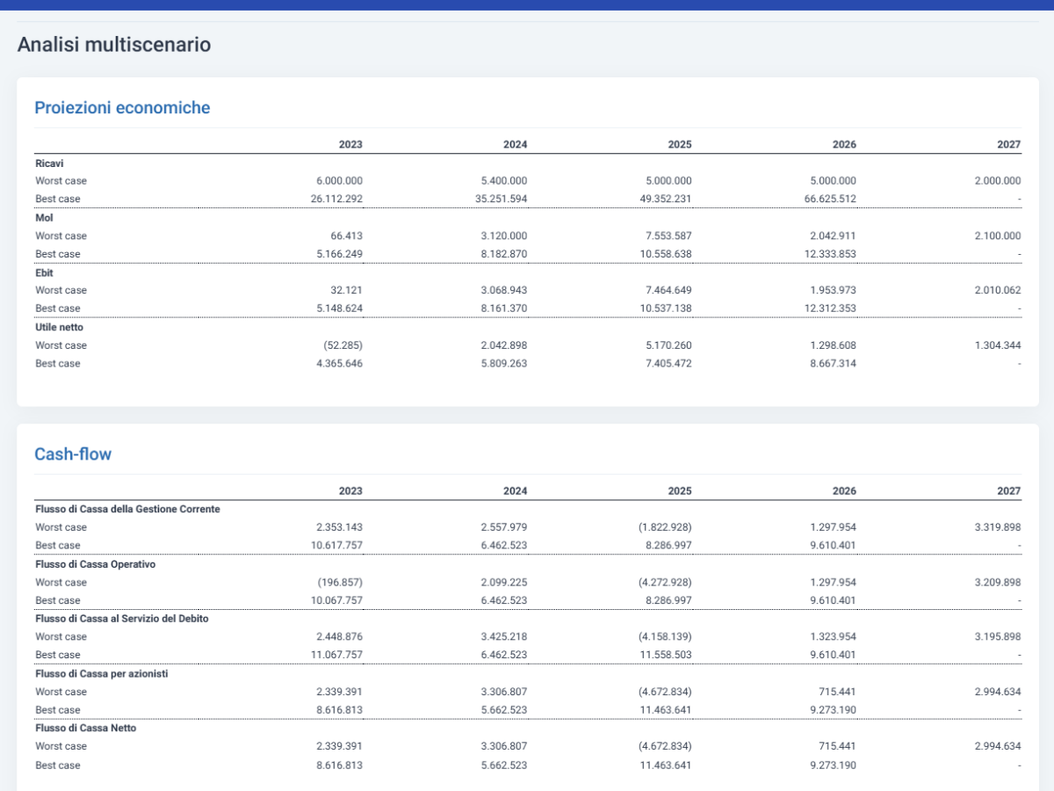Viewport: 1054px width, 791px height.
Task: Click Ricavi best case value 66.625.512
Action: coord(830,199)
